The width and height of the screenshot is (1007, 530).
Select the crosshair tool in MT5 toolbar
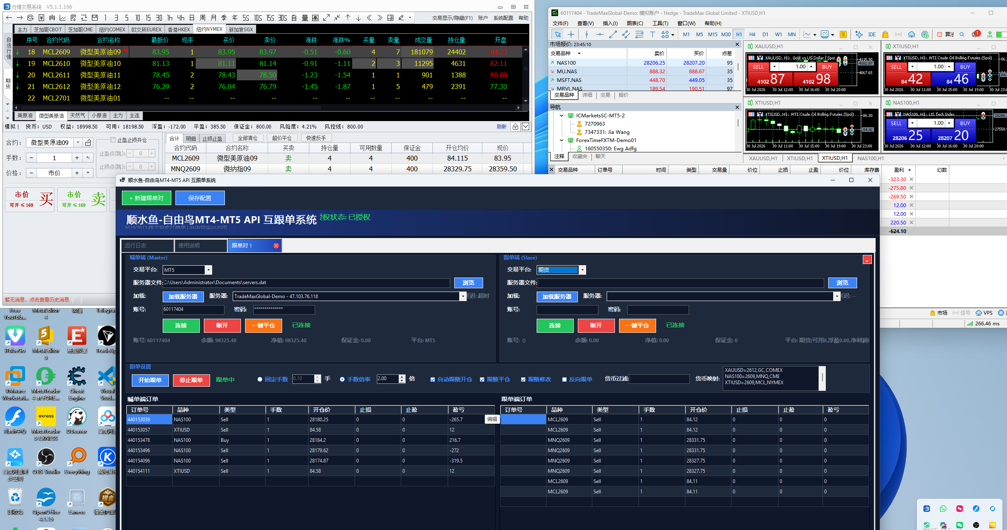tap(571, 35)
